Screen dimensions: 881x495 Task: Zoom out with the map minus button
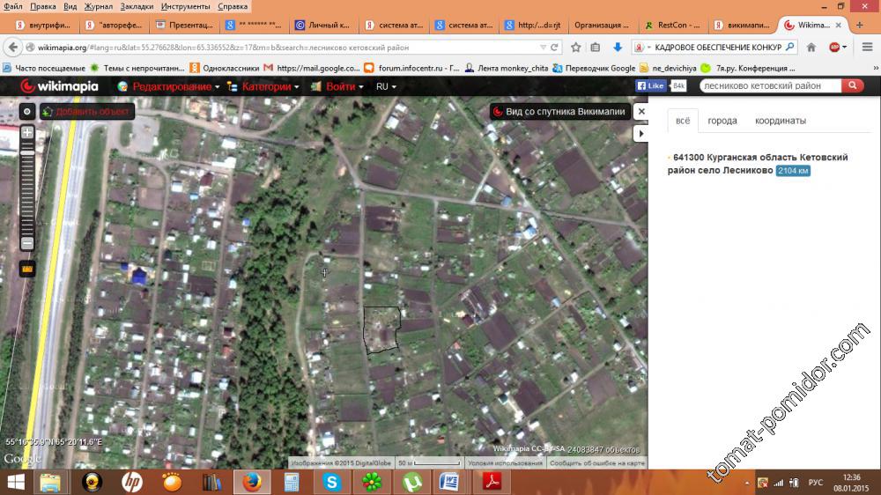click(27, 242)
